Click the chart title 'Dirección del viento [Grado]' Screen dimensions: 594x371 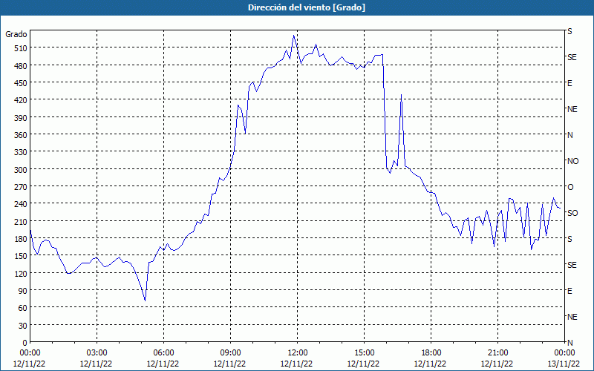[x=296, y=7]
